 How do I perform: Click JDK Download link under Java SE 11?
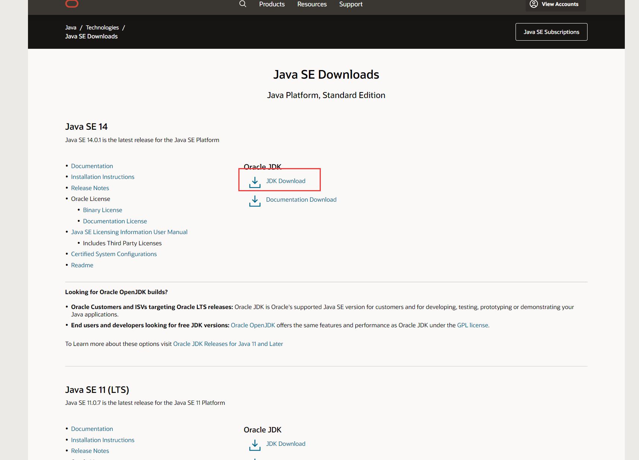286,444
